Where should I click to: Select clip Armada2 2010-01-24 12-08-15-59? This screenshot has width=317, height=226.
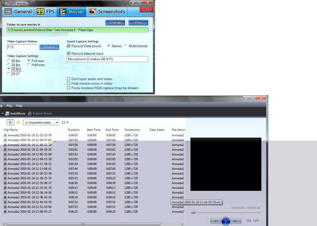click(x=29, y=159)
